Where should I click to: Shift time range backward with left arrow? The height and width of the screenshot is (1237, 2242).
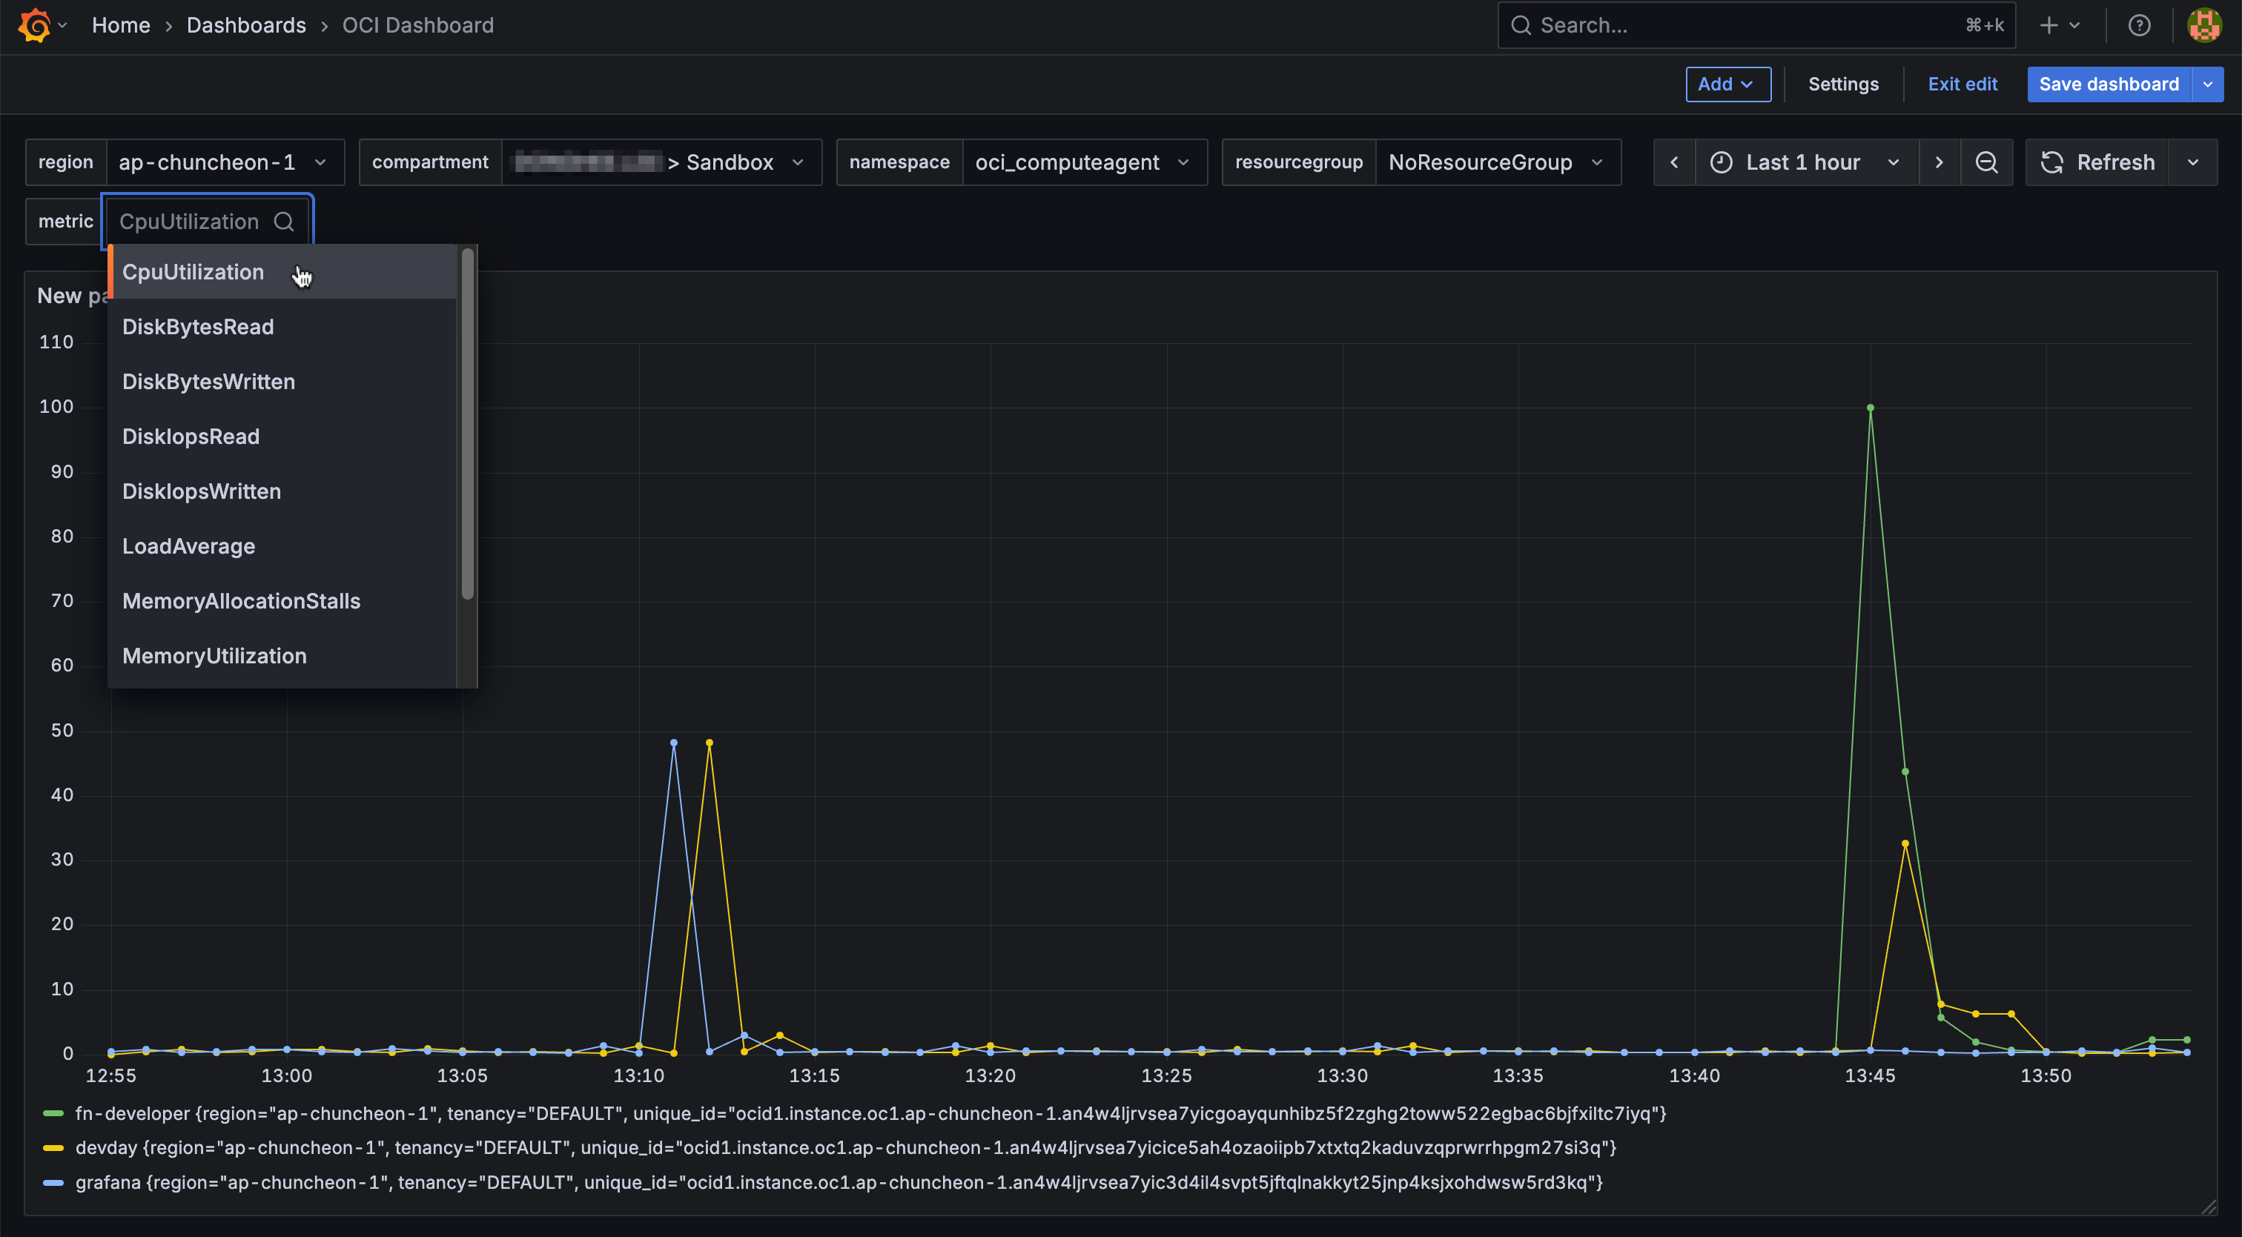[x=1673, y=162]
